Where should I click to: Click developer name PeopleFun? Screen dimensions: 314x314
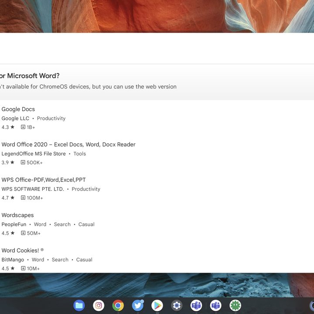pos(14,224)
